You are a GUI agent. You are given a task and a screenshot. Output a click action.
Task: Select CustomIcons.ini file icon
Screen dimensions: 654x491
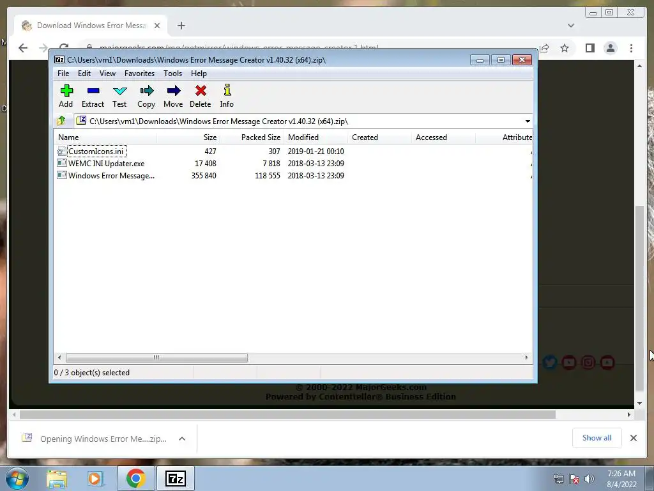coord(61,151)
